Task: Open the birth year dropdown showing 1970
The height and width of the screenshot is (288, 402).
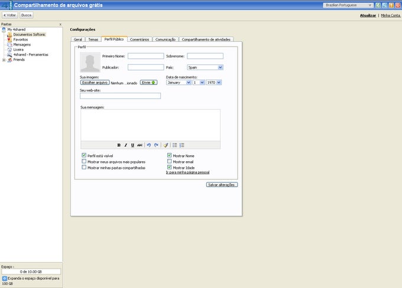Action: pyautogui.click(x=214, y=83)
